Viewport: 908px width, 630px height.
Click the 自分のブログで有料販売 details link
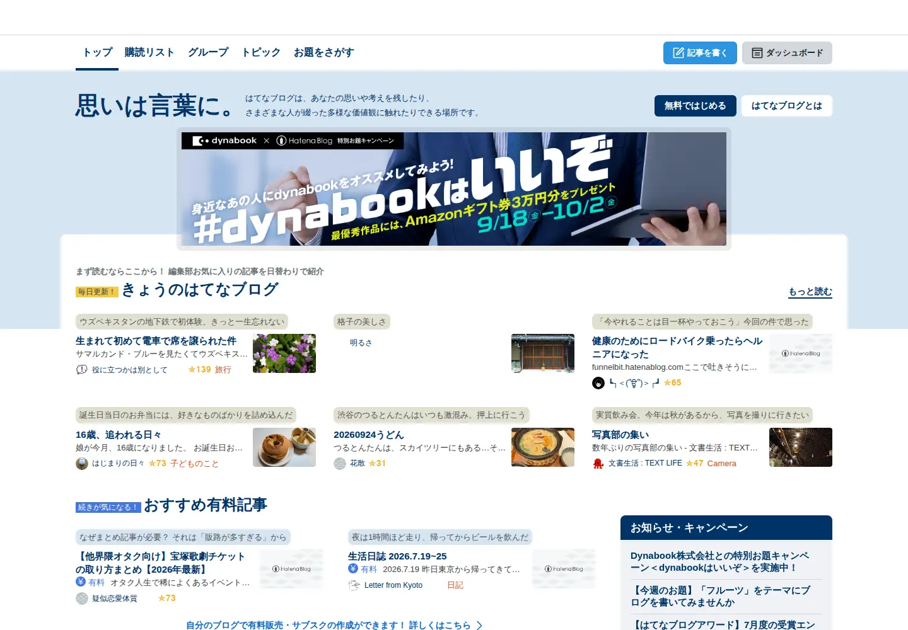[x=334, y=625]
